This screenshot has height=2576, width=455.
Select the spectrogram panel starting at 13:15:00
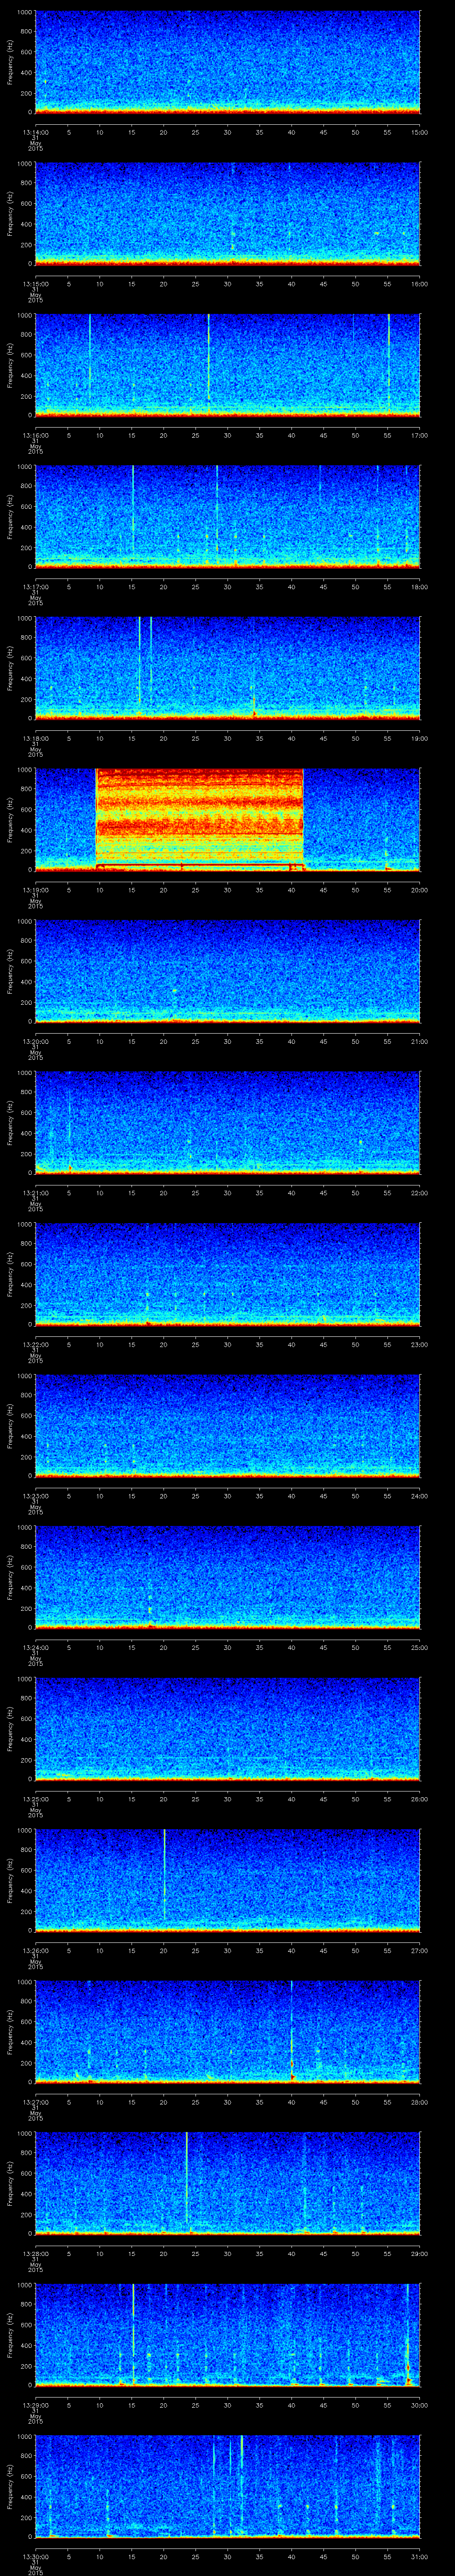tap(227, 214)
